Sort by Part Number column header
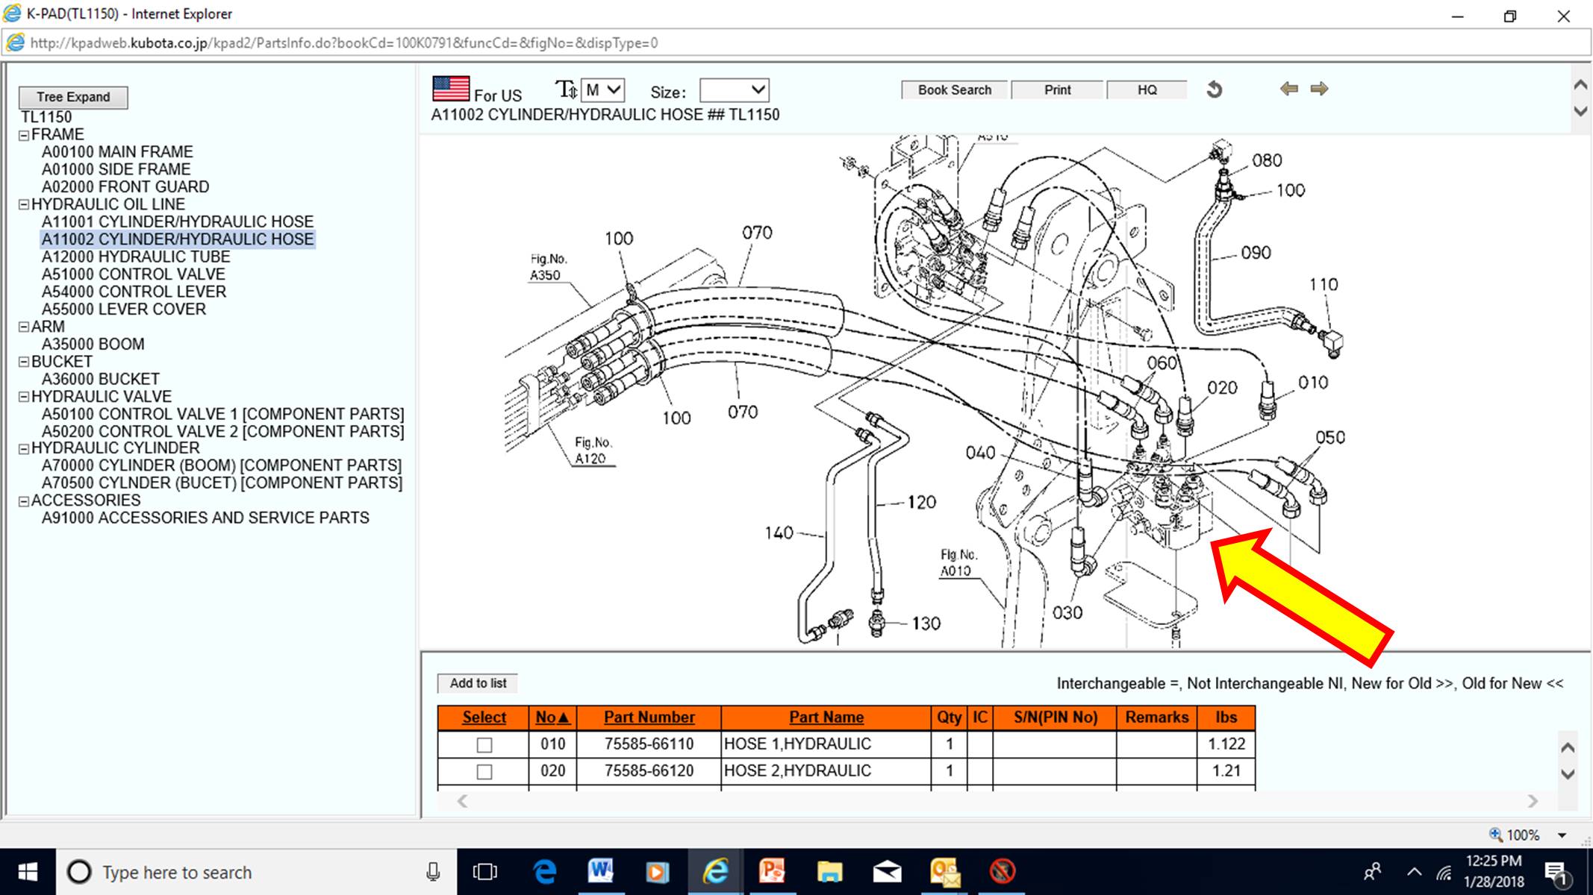Image resolution: width=1593 pixels, height=895 pixels. [649, 717]
